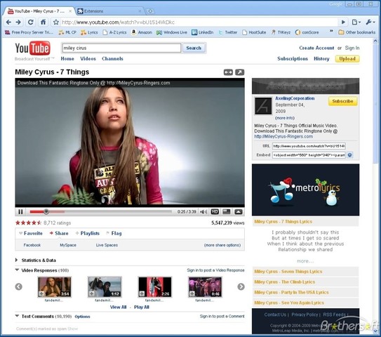Open the Other bookmarks folder
Screen dimensions: 381x337
click(356, 32)
